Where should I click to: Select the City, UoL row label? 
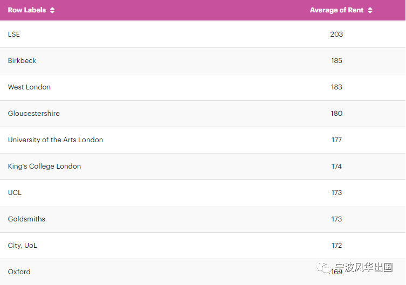(x=22, y=246)
